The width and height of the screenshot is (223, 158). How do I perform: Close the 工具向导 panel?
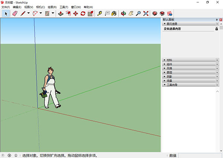(x=217, y=85)
